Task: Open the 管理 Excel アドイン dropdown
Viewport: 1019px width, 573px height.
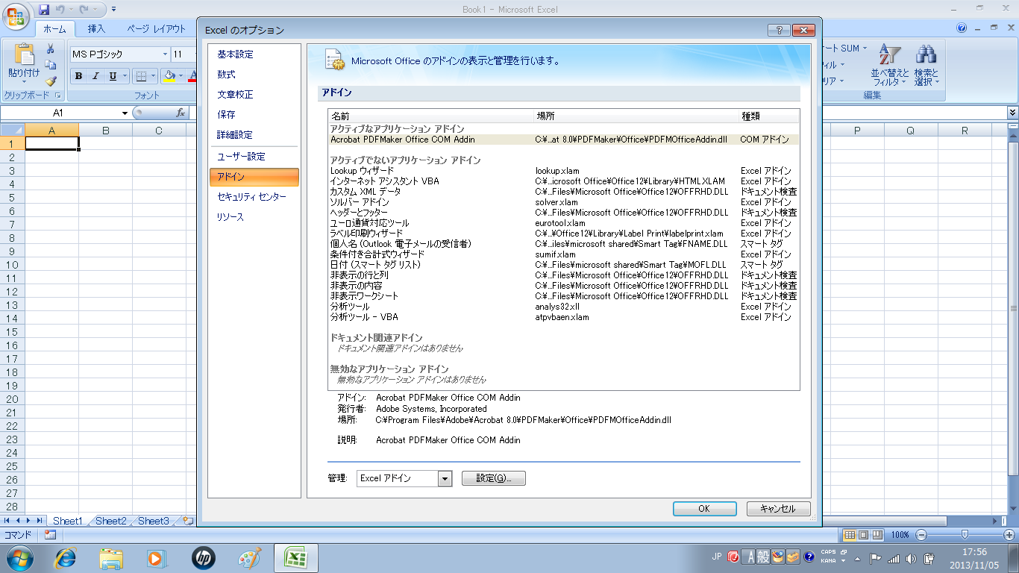Action: pyautogui.click(x=445, y=478)
